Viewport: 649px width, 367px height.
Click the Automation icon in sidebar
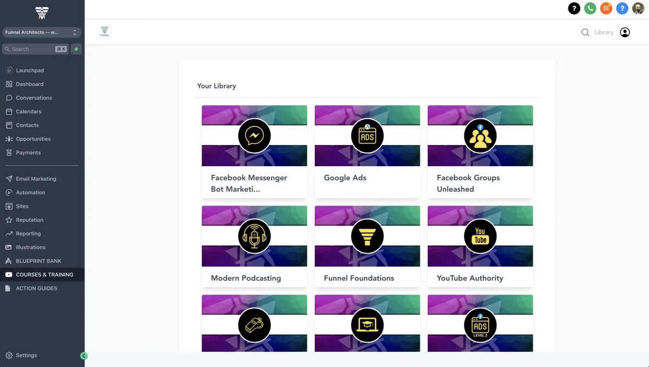(x=9, y=193)
